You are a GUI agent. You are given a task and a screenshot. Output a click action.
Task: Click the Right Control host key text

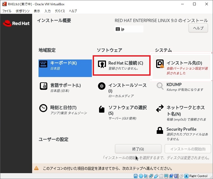point(198,176)
